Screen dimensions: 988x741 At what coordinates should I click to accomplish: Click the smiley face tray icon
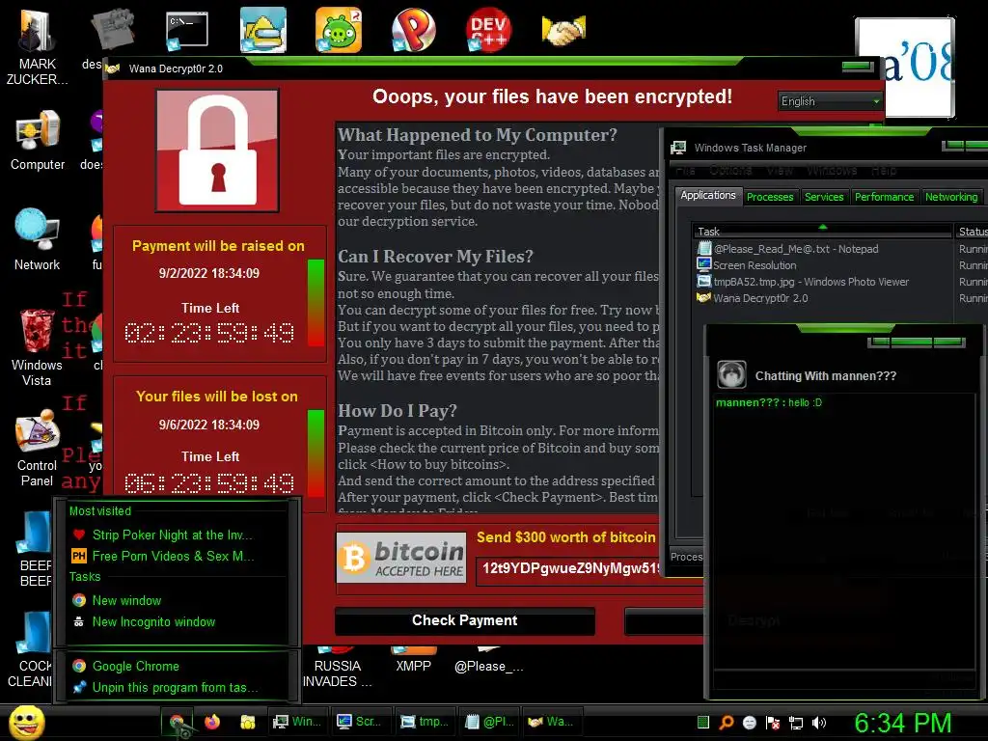tap(749, 723)
